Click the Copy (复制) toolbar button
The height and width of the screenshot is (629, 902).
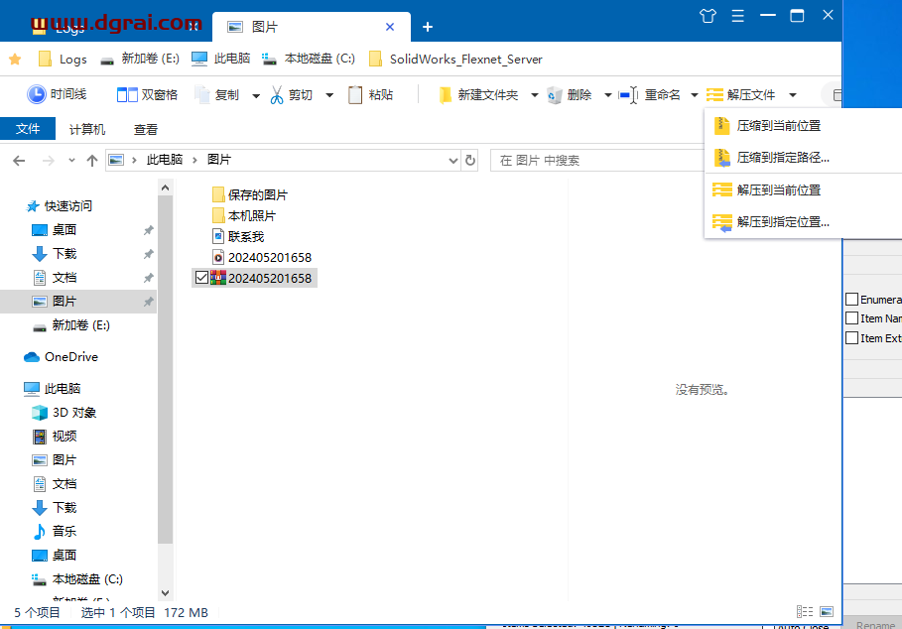pyautogui.click(x=217, y=95)
